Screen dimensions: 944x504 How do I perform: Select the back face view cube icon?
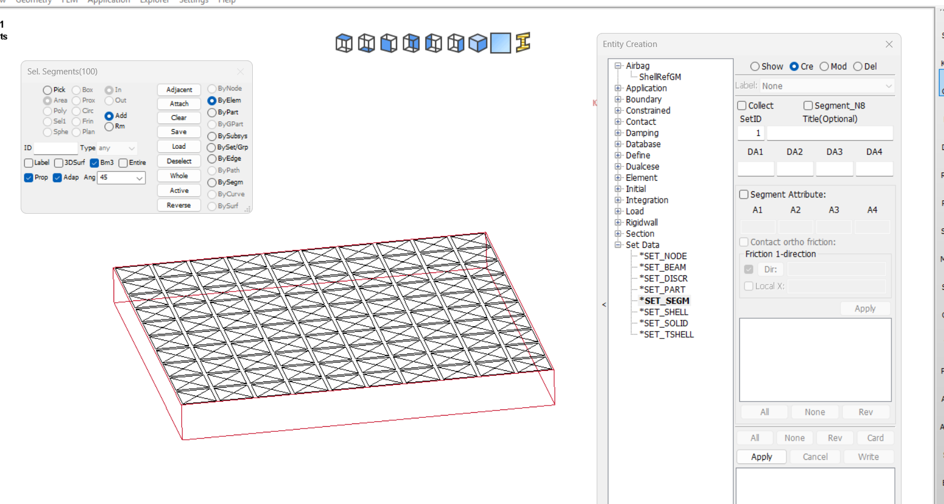(x=411, y=43)
